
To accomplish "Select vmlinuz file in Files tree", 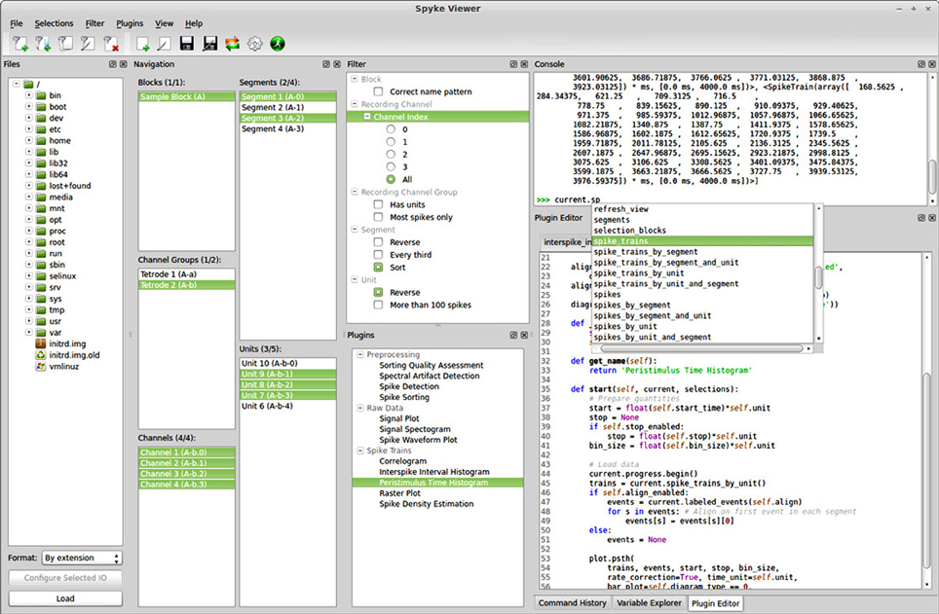I will tap(63, 367).
